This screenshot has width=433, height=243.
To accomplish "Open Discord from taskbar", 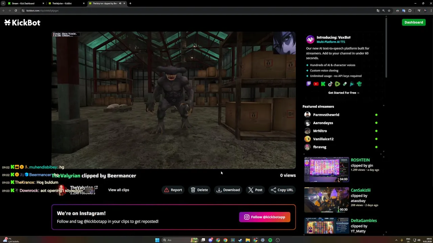I will click(211, 240).
